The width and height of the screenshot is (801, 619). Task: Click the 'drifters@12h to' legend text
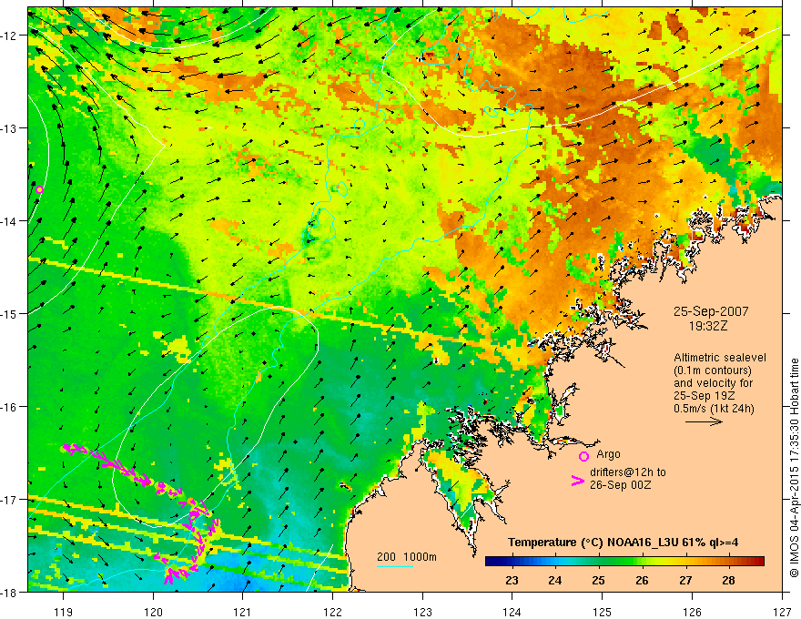[x=628, y=472]
